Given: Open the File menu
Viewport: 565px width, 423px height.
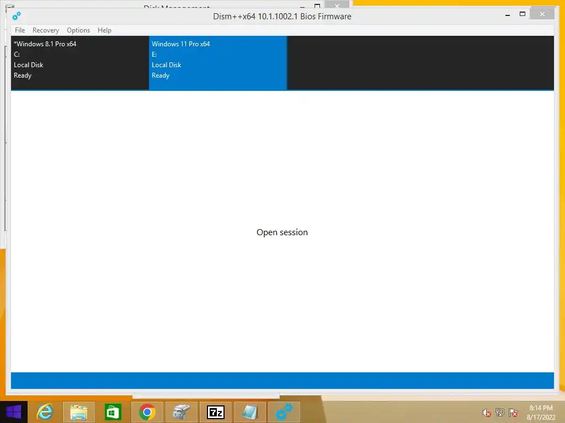Looking at the screenshot, I should coord(20,30).
